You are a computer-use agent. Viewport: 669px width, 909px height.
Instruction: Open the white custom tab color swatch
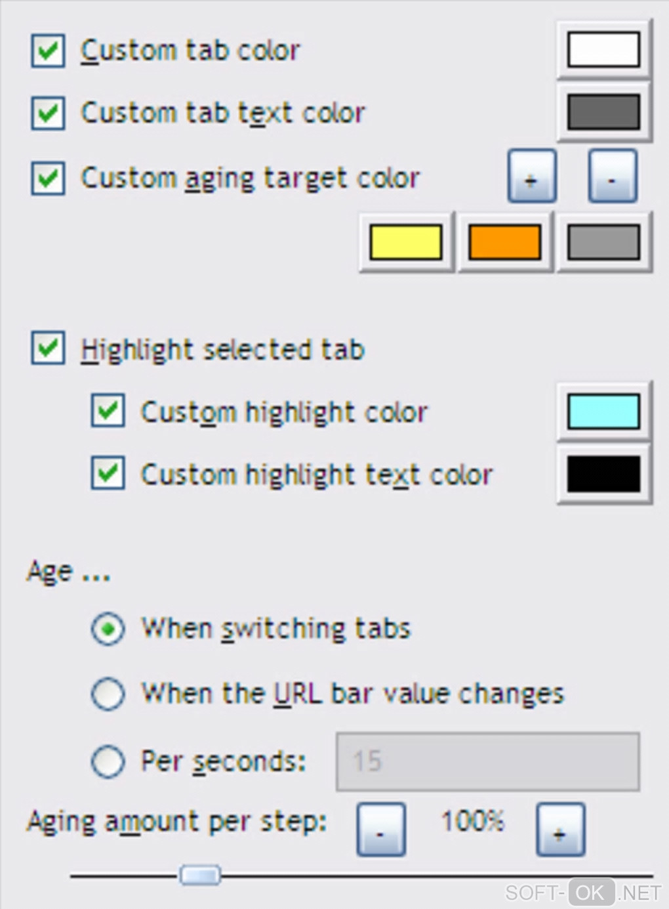[x=603, y=50]
